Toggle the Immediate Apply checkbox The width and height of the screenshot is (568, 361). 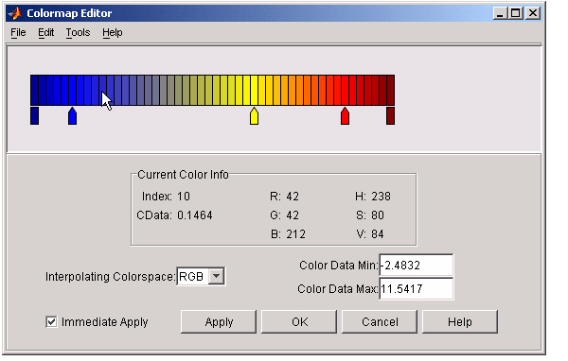(51, 321)
